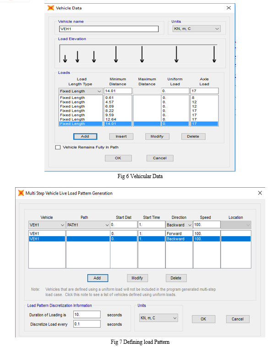Image resolution: width=279 pixels, height=347 pixels.
Task: Click the uniform load vehicles note text
Action: point(131,292)
